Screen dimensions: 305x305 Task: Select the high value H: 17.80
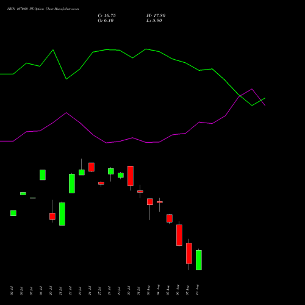156,16
